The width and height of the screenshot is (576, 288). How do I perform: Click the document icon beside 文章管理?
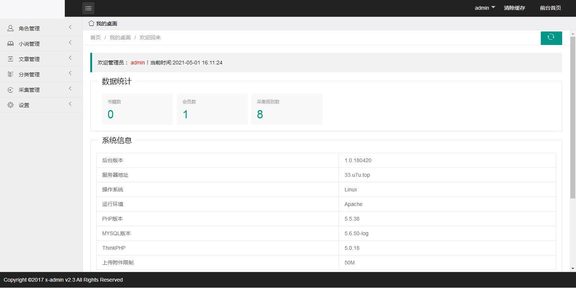(10, 59)
